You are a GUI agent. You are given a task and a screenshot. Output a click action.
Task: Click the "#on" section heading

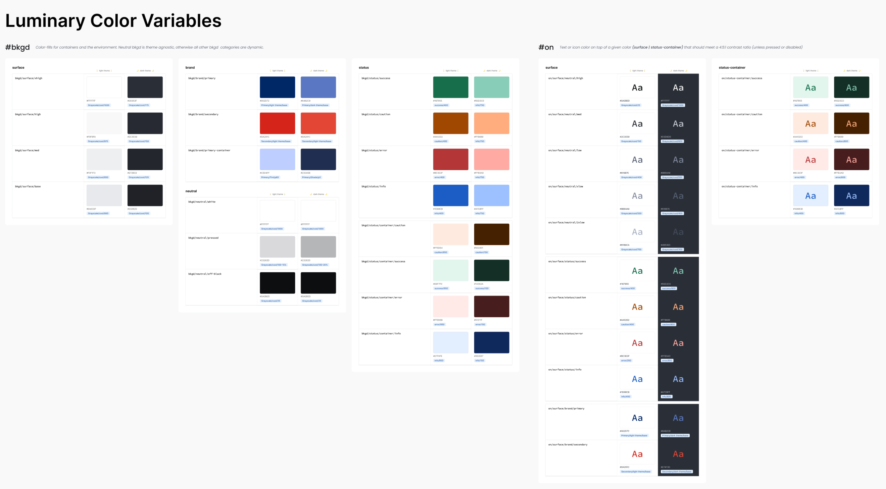coord(546,47)
